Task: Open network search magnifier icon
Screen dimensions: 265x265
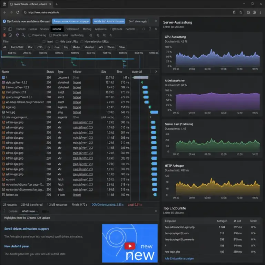Action: coord(23,35)
